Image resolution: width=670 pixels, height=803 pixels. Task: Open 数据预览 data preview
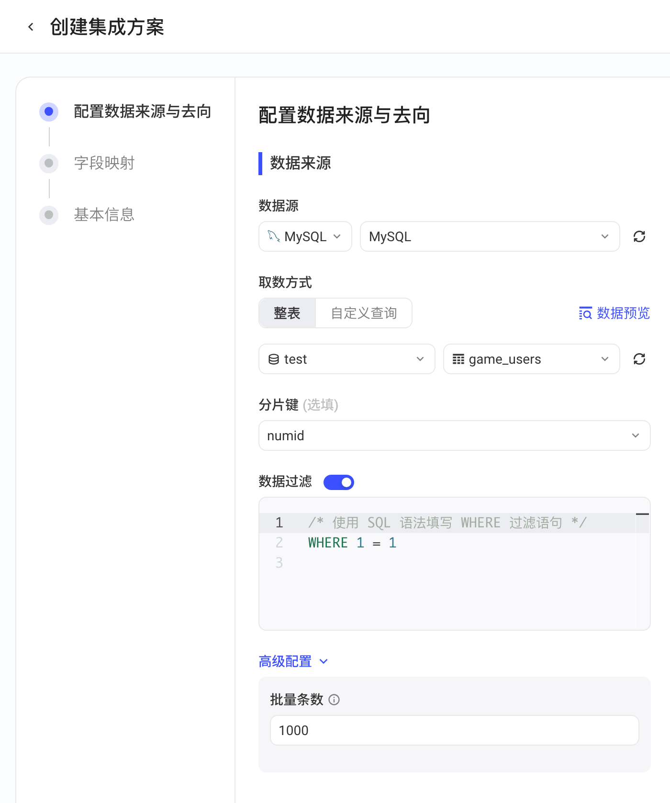tap(614, 313)
